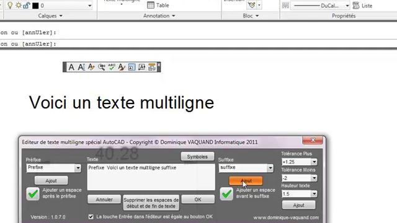Click the Liste scroll icon

click(x=356, y=6)
